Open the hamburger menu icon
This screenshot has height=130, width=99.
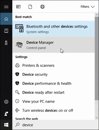(x=6, y=7)
